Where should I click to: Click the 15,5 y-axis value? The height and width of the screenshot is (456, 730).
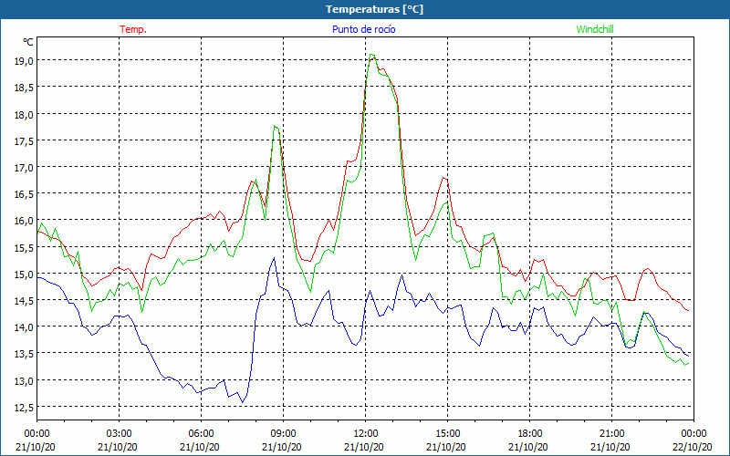(x=24, y=247)
